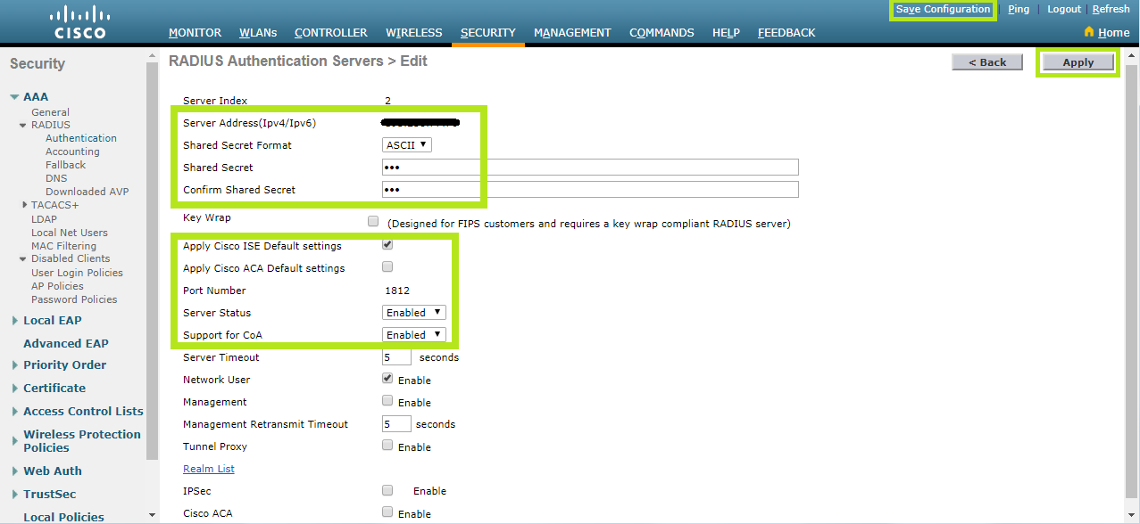Expand the Local EAP section arrow
This screenshot has height=524, width=1140.
point(15,321)
